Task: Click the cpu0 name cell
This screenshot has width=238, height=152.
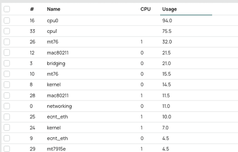Action: click(52, 21)
